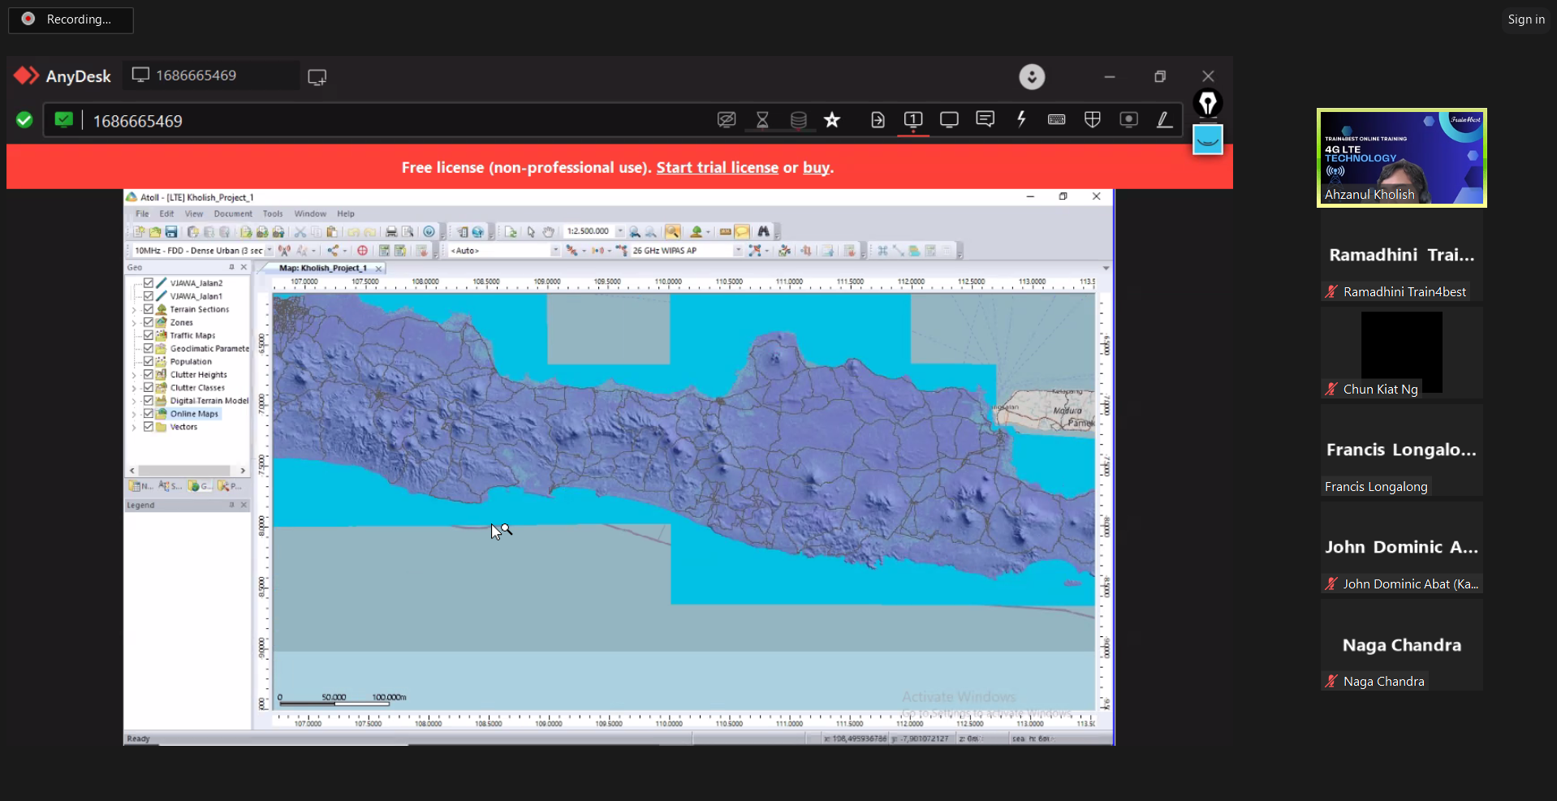Disable the VJAWA_Jalan2 layer checkbox
The height and width of the screenshot is (801, 1557).
148,282
